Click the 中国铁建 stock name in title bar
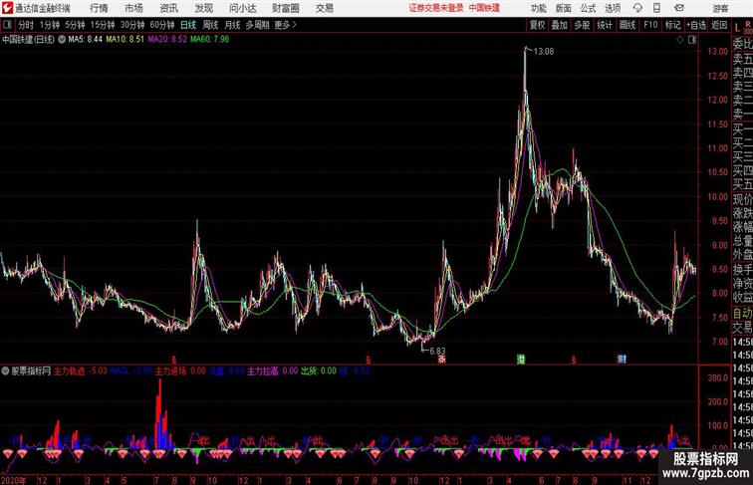The image size is (753, 485). pyautogui.click(x=484, y=8)
